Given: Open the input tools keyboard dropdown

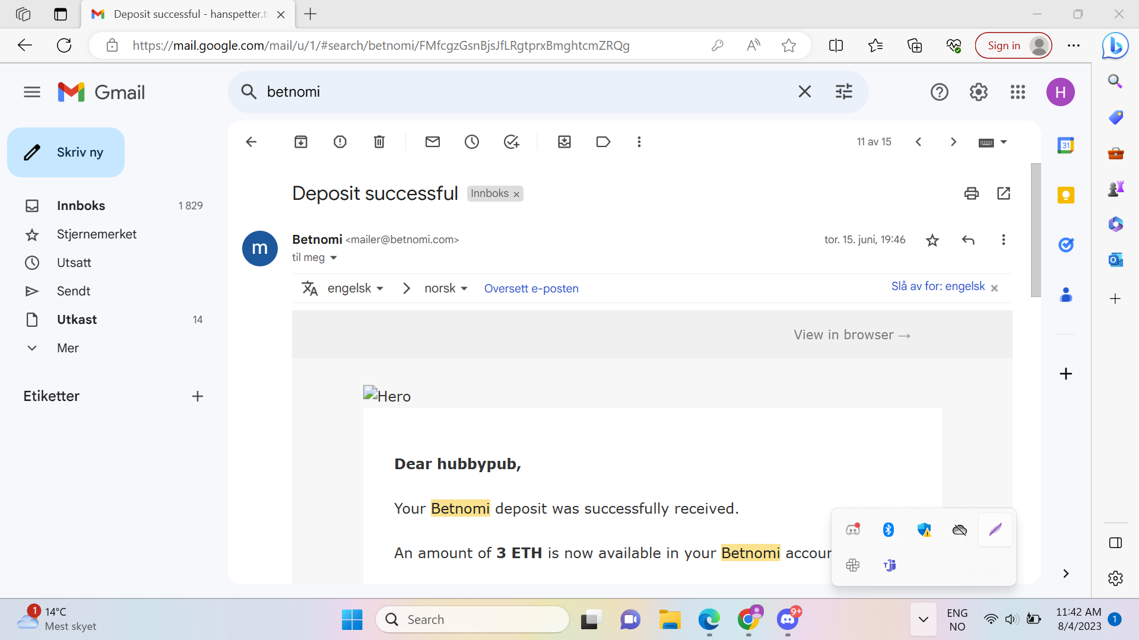Looking at the screenshot, I should tap(992, 142).
